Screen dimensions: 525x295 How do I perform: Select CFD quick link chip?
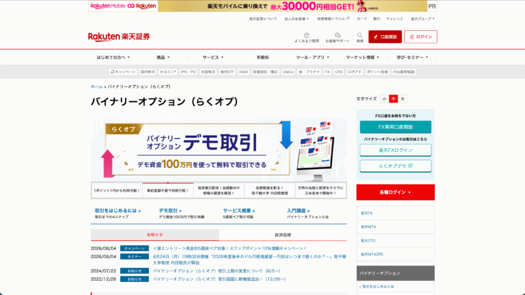click(338, 72)
